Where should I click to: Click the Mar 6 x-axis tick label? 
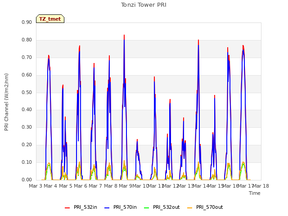pos(81,186)
